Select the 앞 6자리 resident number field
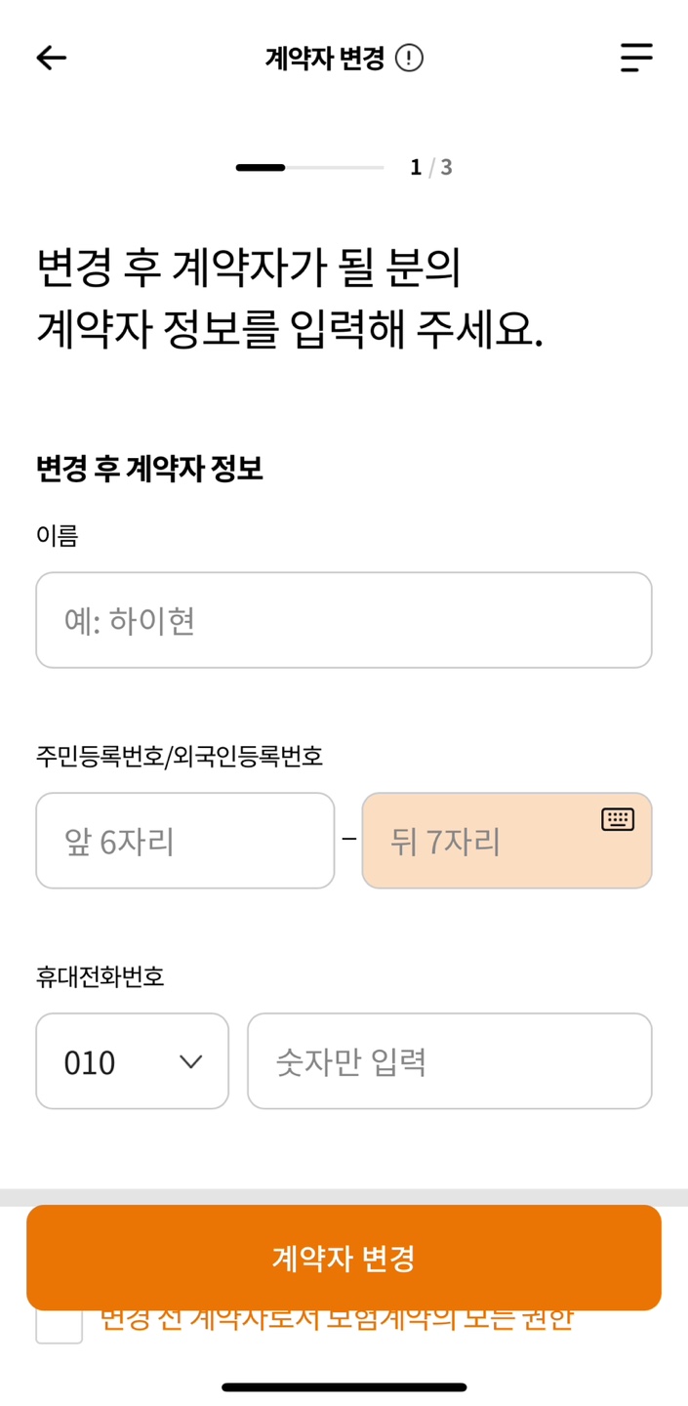Screen dimensions: 688x1406 [x=184, y=841]
